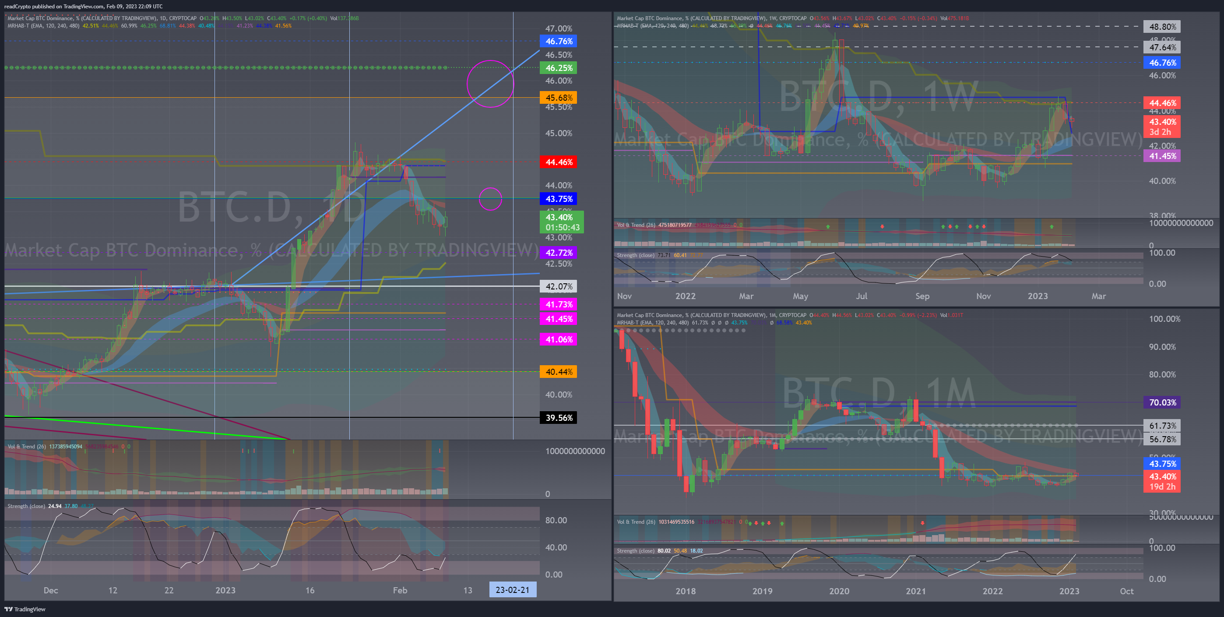Select Feb on the daily time axis

400,590
